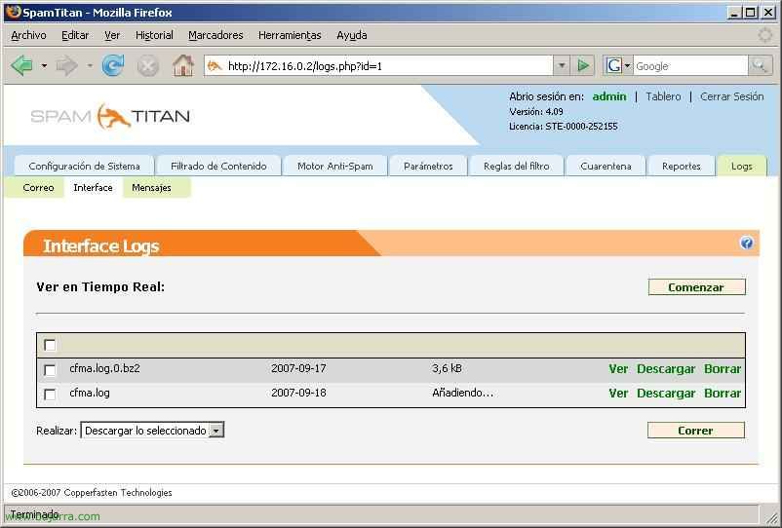Click Borrar link in the cfma.log row
This screenshot has height=528, width=782.
coord(723,393)
